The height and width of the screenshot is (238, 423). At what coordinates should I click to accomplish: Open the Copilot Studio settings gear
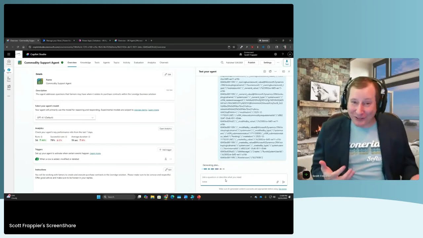[x=275, y=54]
